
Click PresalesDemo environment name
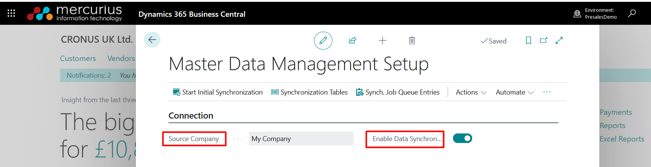[601, 17]
